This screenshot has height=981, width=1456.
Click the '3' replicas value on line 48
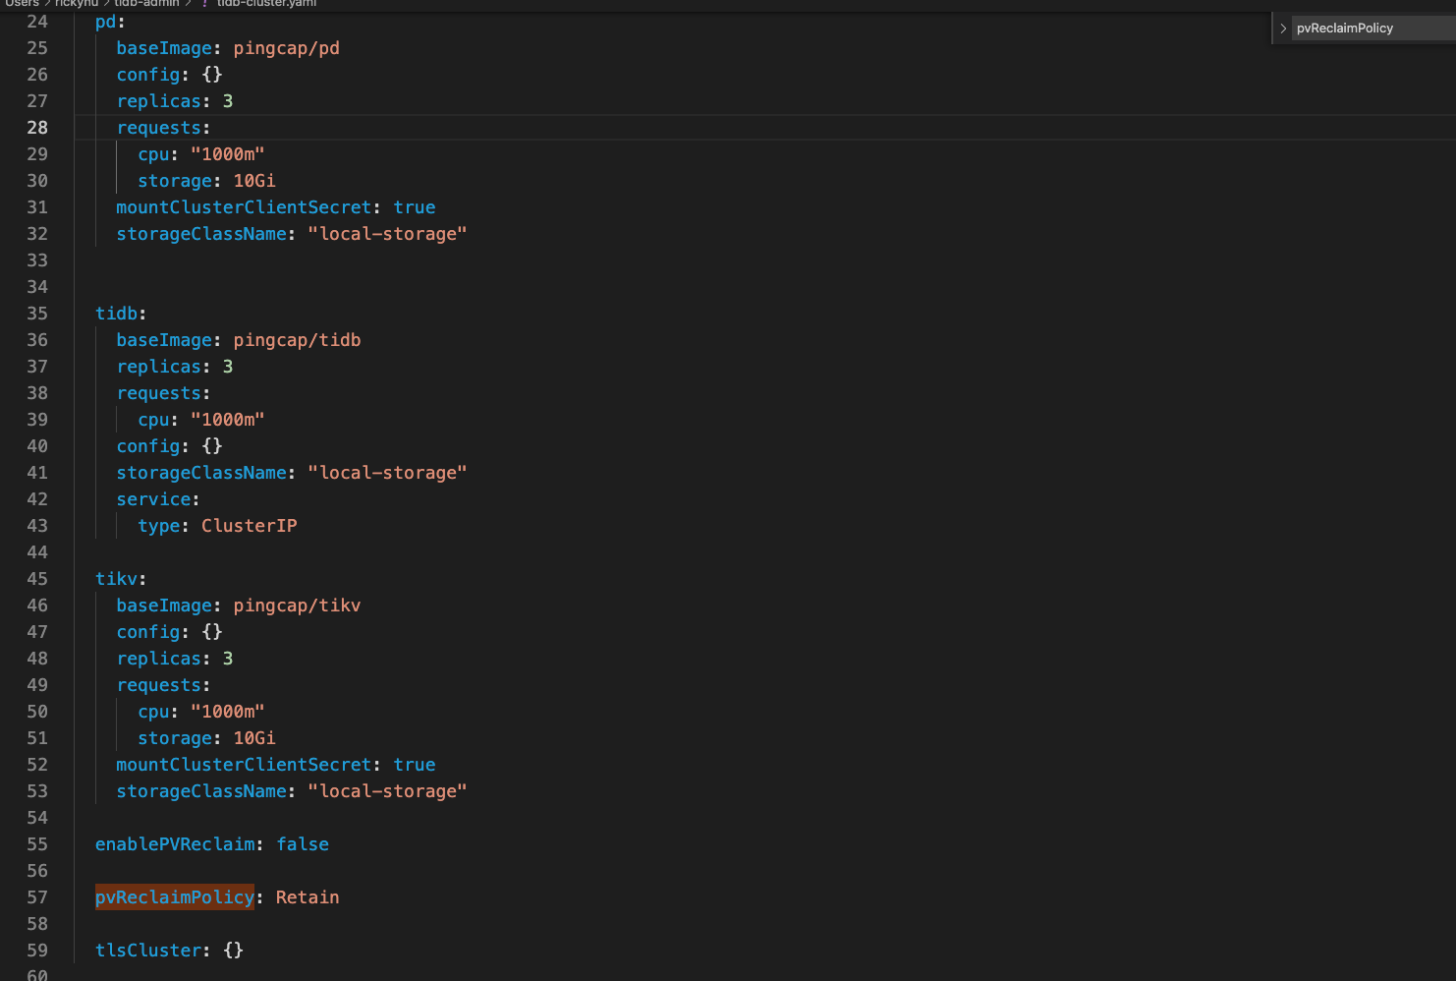click(228, 659)
